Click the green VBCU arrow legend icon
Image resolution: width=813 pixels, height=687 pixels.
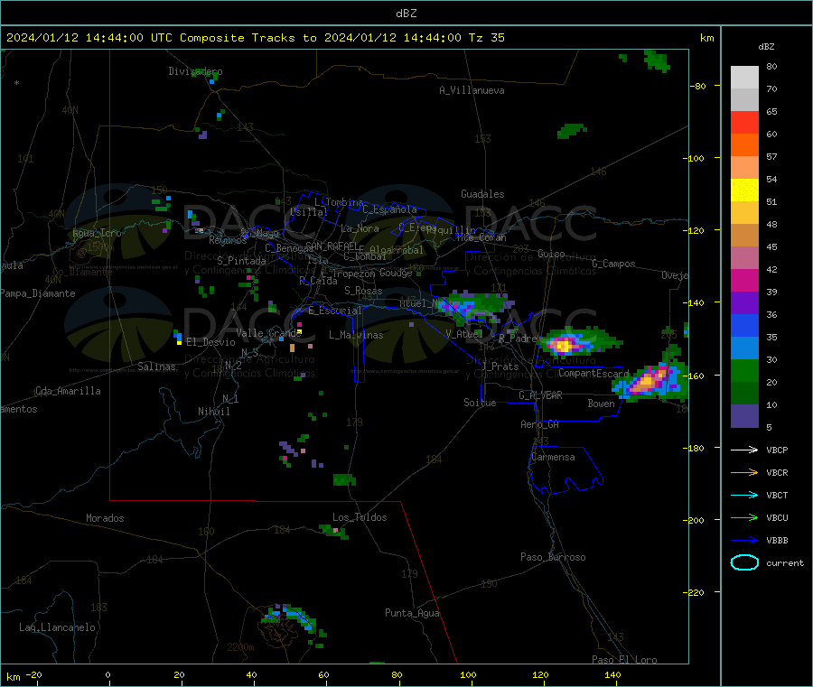tap(744, 517)
